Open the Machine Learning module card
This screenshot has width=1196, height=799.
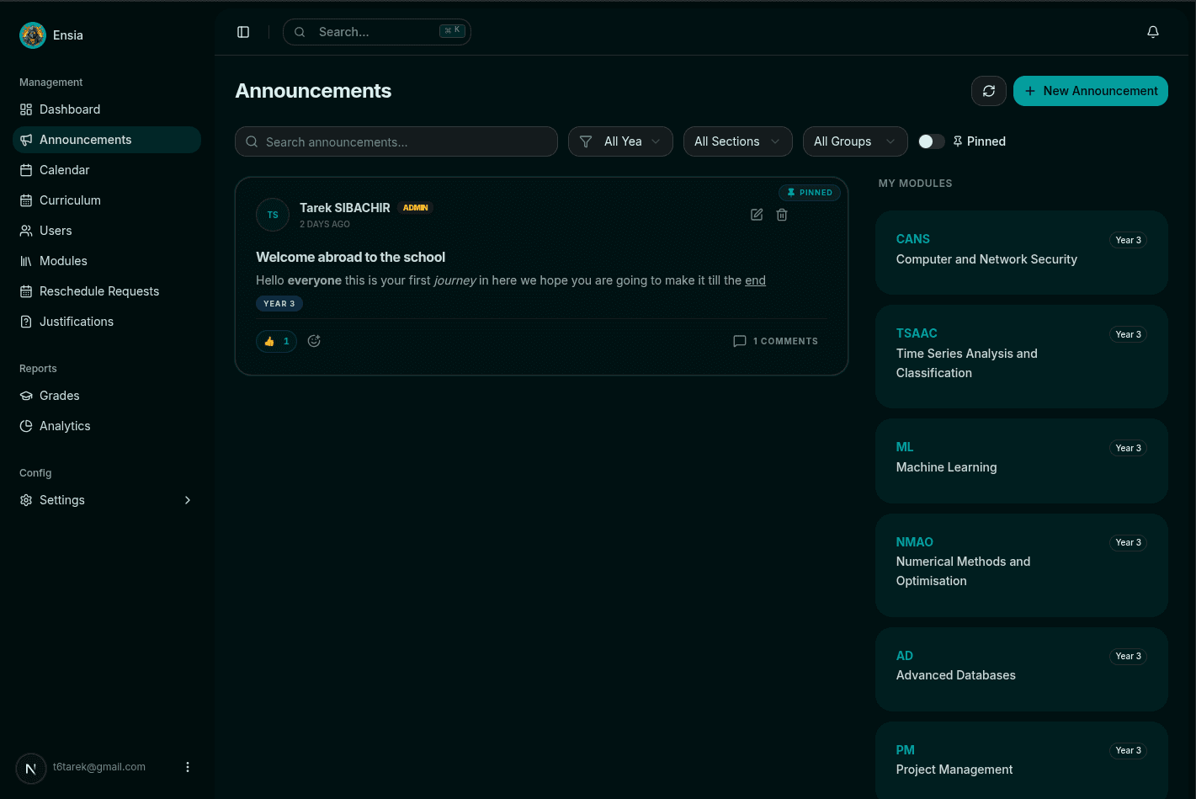click(x=1021, y=461)
